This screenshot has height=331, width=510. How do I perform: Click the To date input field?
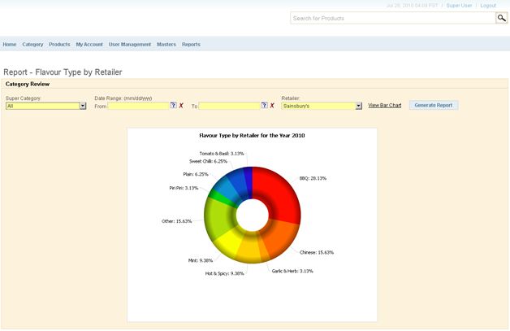(230, 106)
